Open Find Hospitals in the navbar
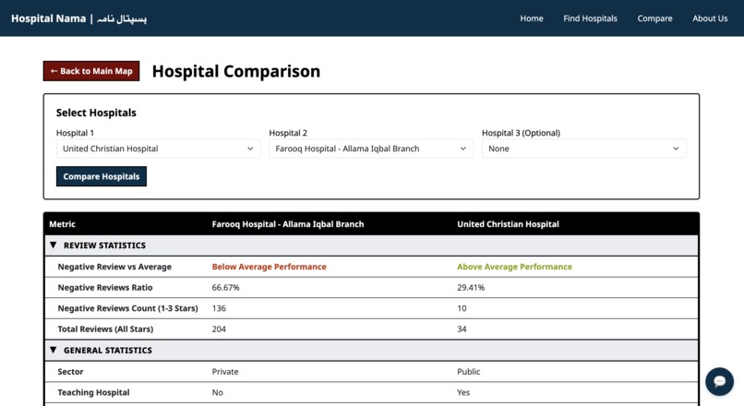The image size is (744, 406). pos(590,18)
